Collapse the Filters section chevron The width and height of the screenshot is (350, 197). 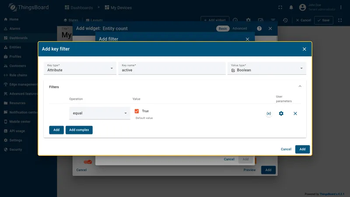(300, 86)
